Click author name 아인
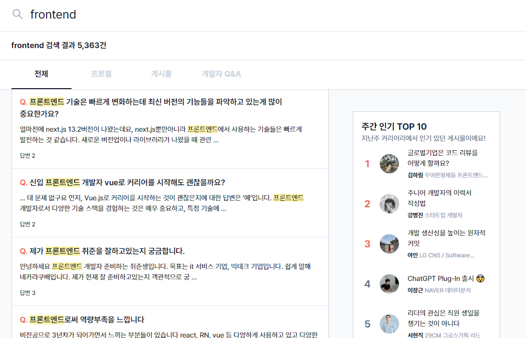 412,255
